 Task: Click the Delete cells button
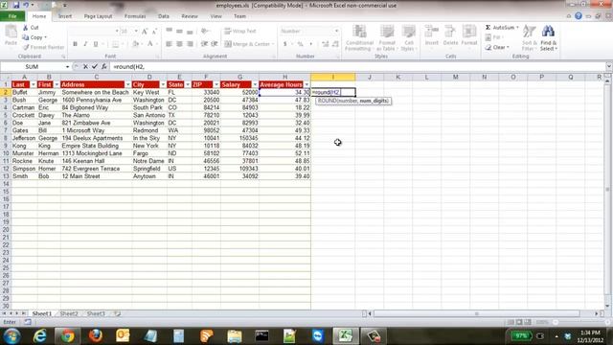tap(450, 35)
